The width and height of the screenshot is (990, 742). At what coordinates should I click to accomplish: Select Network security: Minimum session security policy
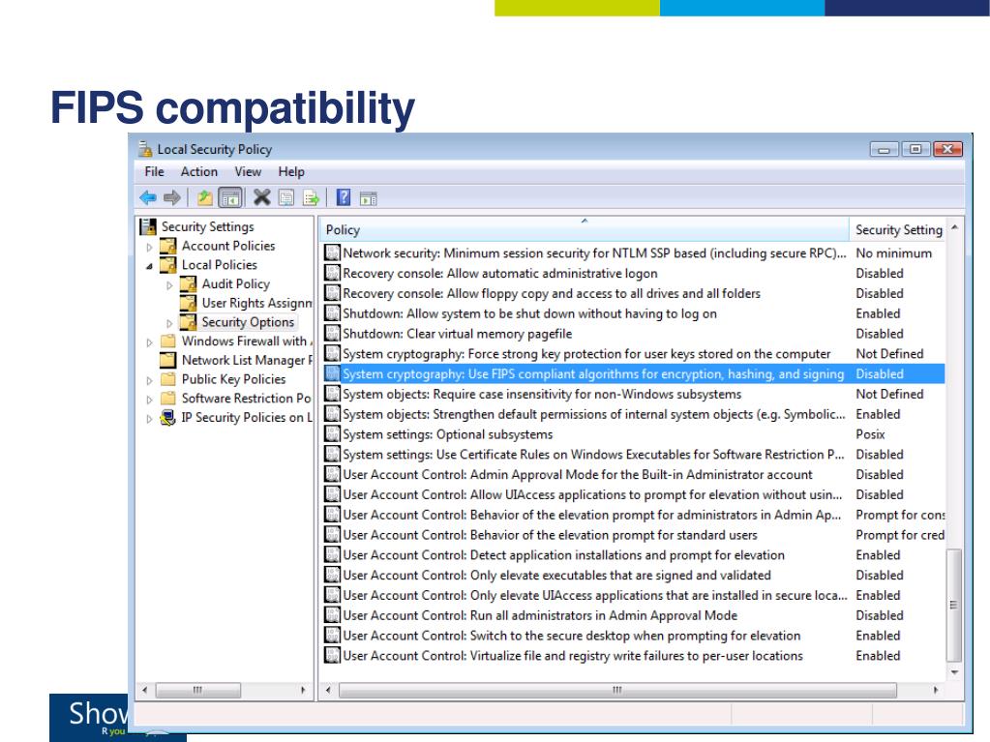pos(634,253)
